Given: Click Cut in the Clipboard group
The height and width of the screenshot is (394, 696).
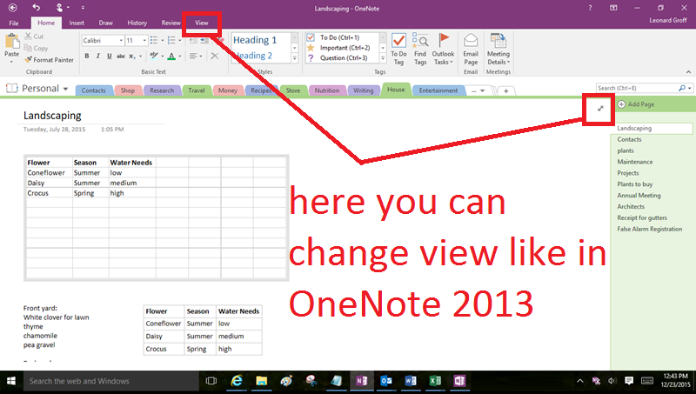Looking at the screenshot, I should [34, 37].
